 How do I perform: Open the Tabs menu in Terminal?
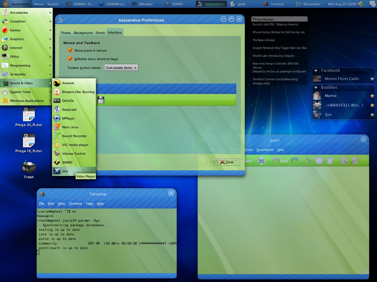tap(89, 204)
